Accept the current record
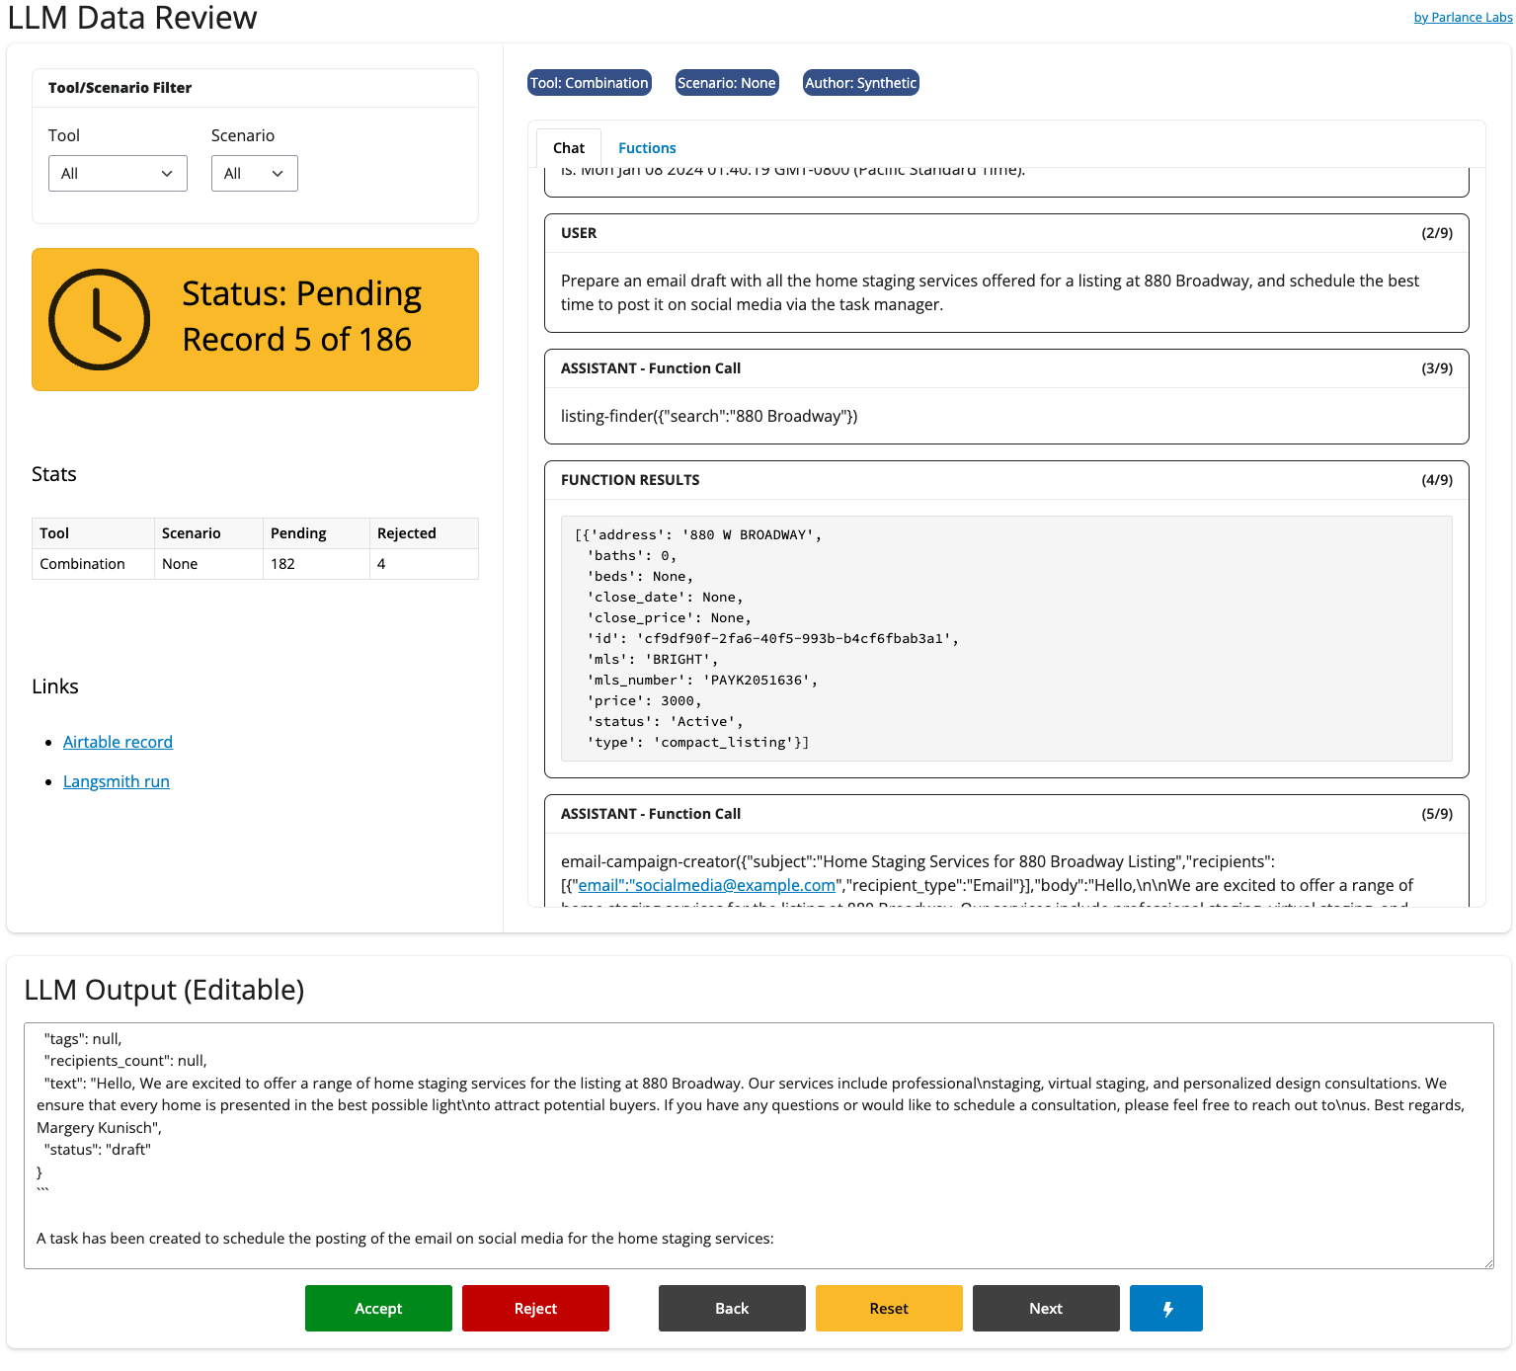The height and width of the screenshot is (1371, 1516). [378, 1308]
